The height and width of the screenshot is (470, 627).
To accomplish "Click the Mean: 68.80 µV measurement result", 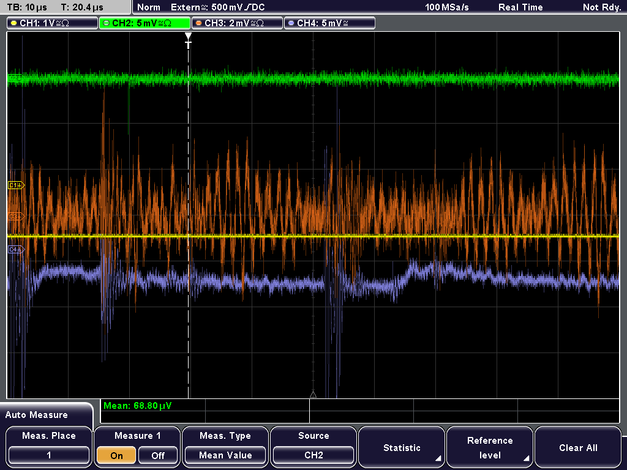I will click(x=138, y=406).
